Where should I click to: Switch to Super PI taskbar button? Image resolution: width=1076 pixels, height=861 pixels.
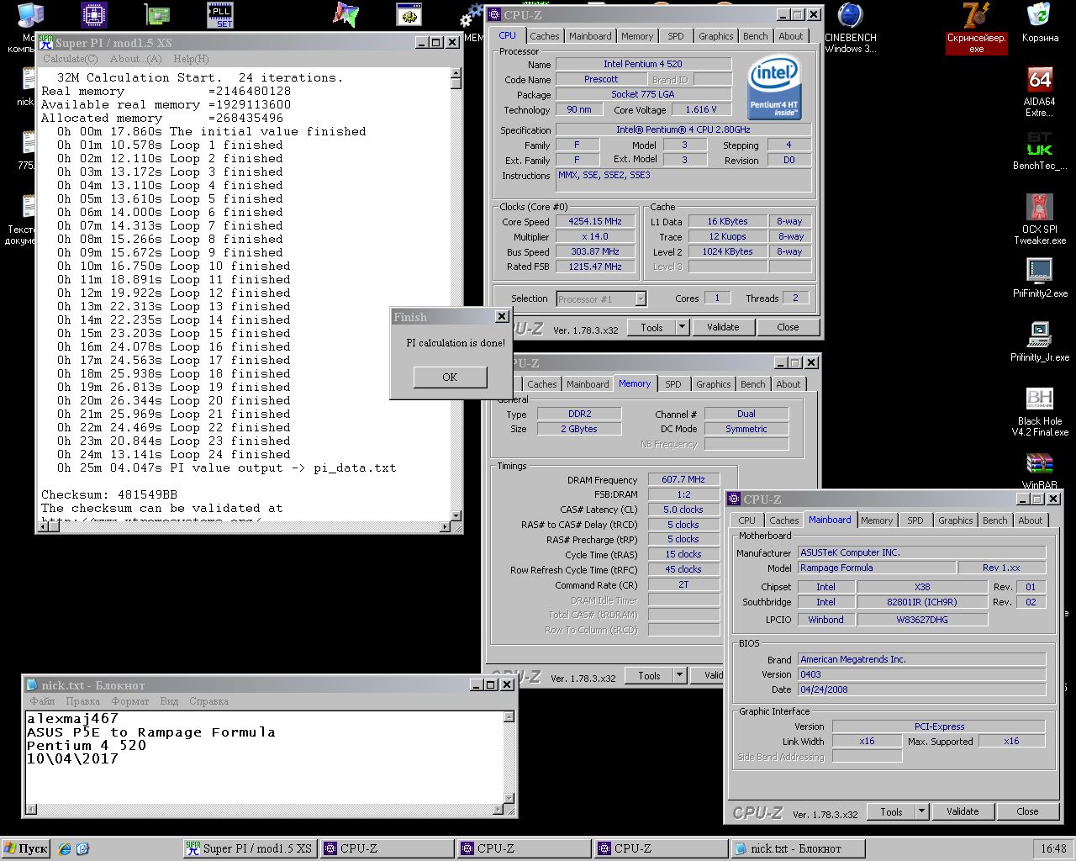click(x=250, y=848)
